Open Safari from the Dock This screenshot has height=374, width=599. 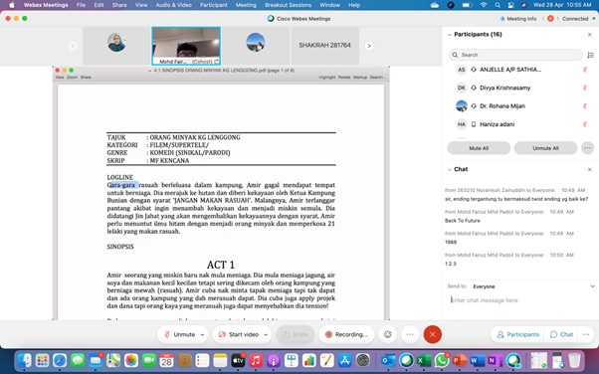(x=60, y=360)
